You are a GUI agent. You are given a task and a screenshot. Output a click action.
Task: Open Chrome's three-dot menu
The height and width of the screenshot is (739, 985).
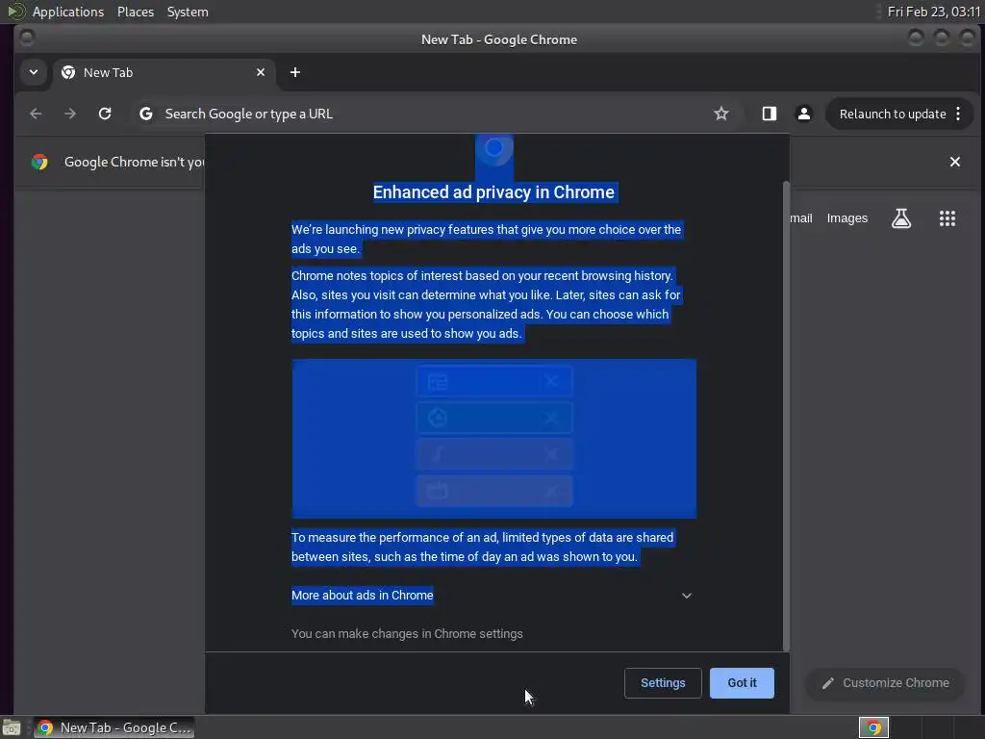[x=958, y=114]
